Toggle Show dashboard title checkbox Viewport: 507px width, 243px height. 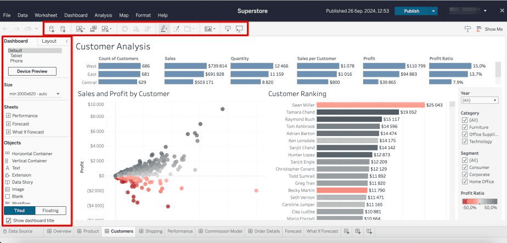(8, 221)
